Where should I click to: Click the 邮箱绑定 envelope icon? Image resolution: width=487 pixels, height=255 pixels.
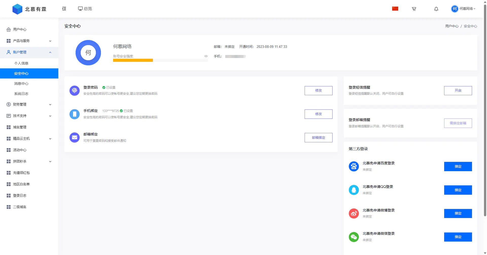[74, 138]
